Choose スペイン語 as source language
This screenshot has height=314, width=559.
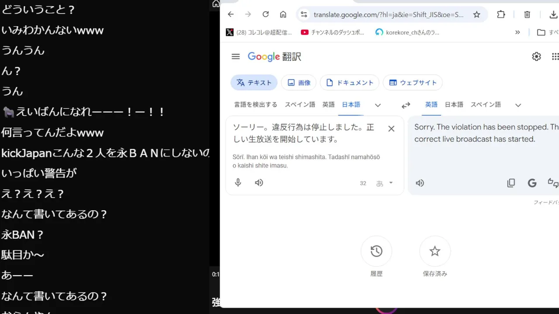coord(300,105)
